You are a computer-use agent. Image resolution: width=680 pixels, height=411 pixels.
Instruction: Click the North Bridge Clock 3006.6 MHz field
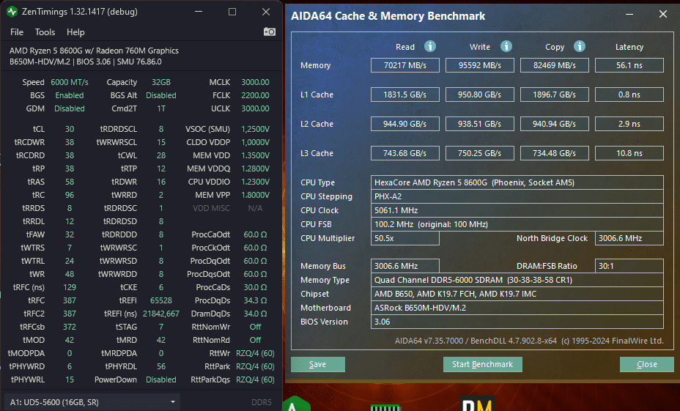[629, 238]
